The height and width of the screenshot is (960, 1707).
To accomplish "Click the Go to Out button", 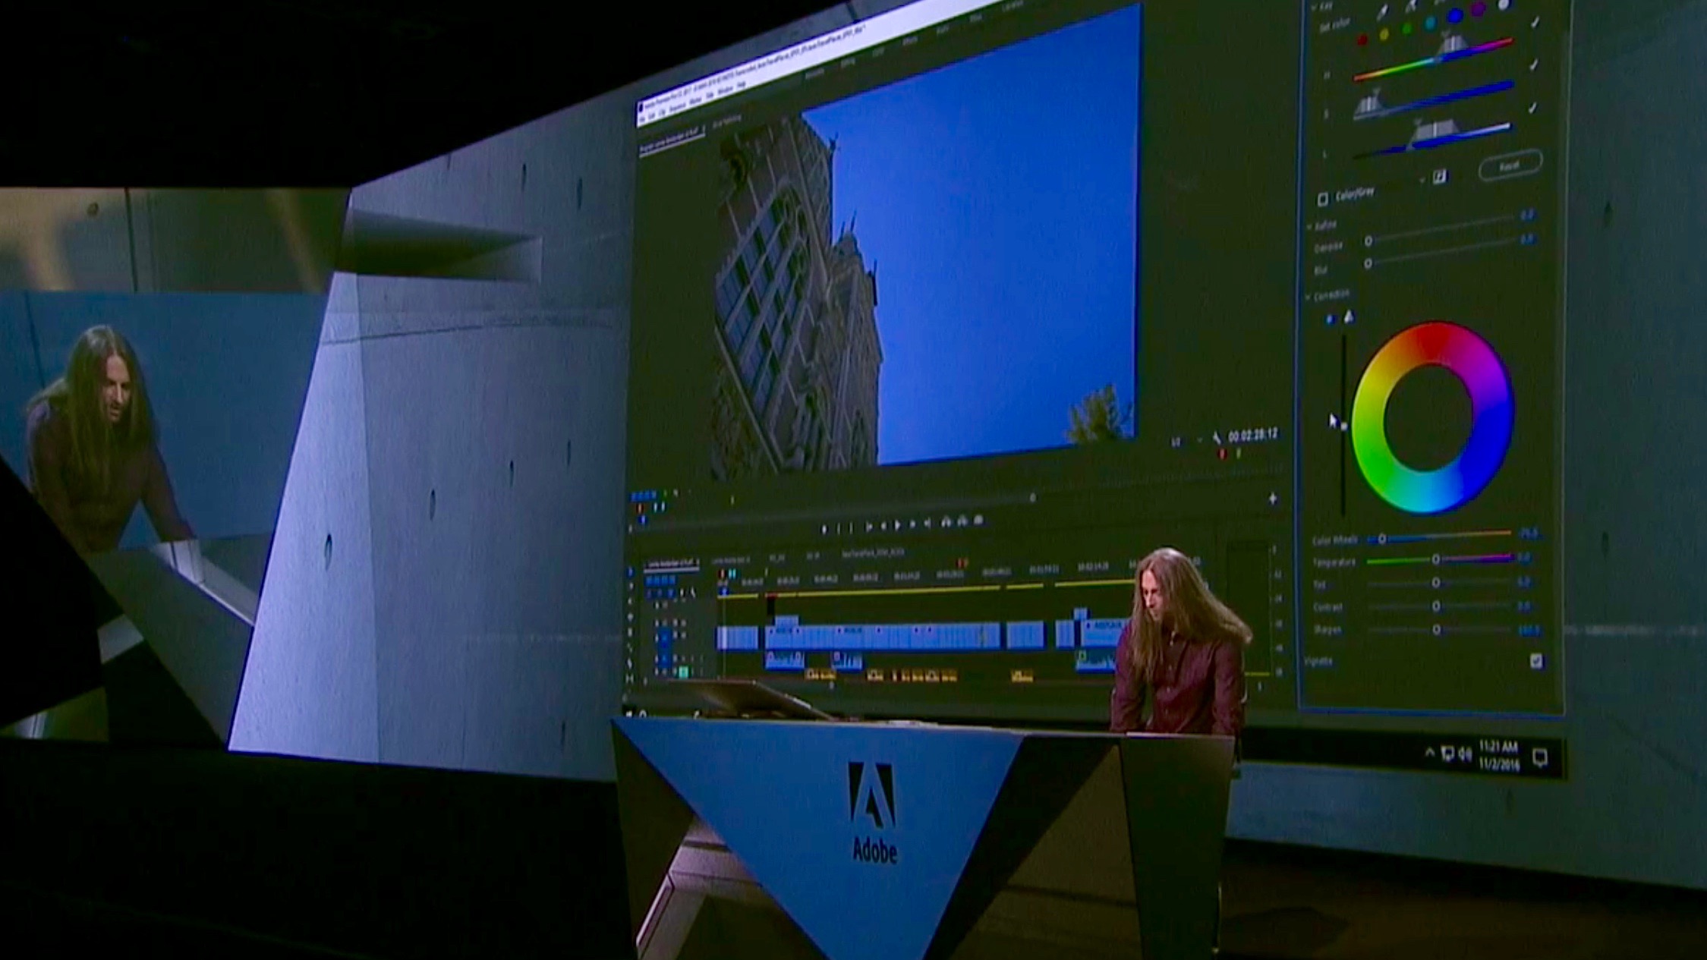I will pyautogui.click(x=928, y=523).
